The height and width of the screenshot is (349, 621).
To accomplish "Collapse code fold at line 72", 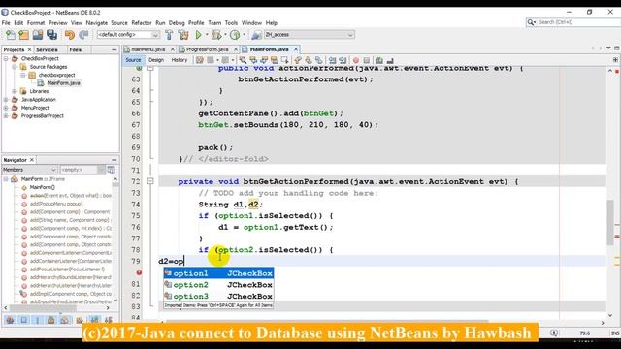I will [x=150, y=181].
